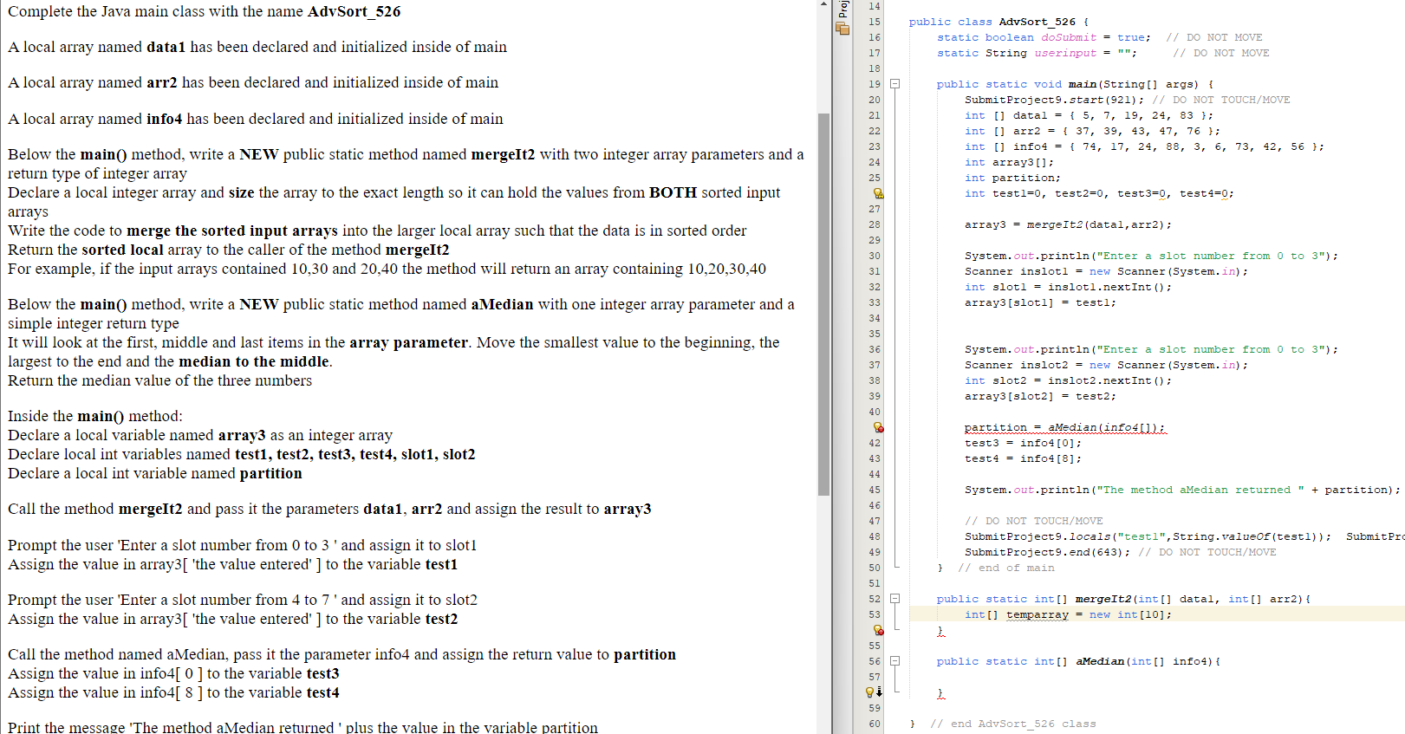Viewport: 1405px width, 734px height.
Task: Click line number 57 in the gutter
Action: tap(874, 677)
